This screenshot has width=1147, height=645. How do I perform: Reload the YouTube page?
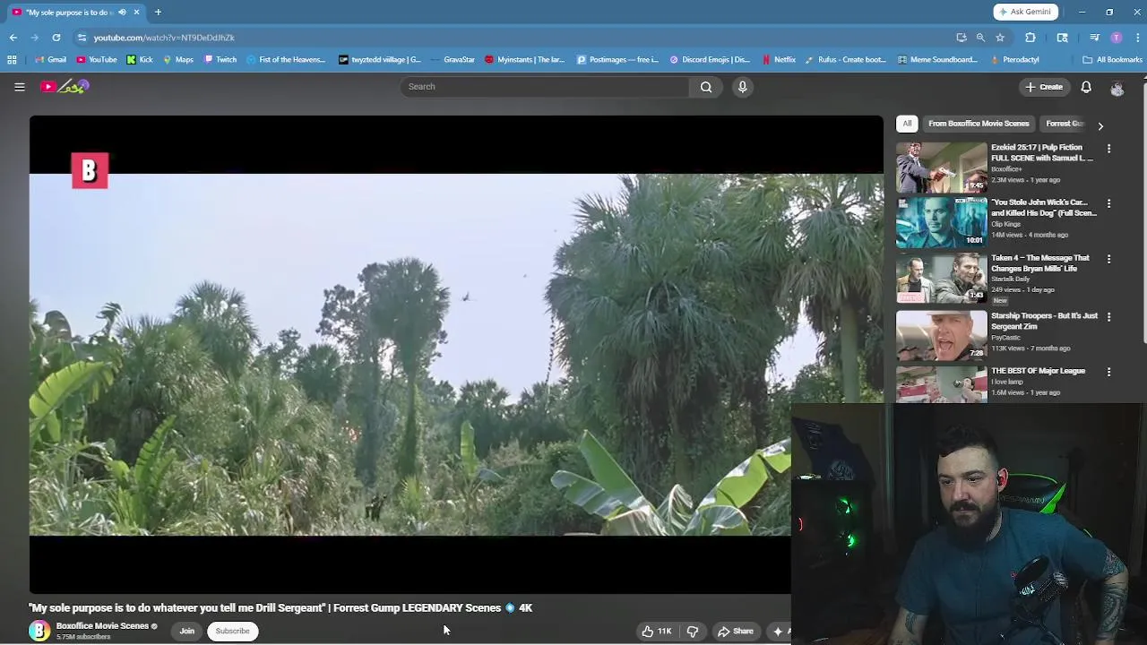[x=56, y=38]
